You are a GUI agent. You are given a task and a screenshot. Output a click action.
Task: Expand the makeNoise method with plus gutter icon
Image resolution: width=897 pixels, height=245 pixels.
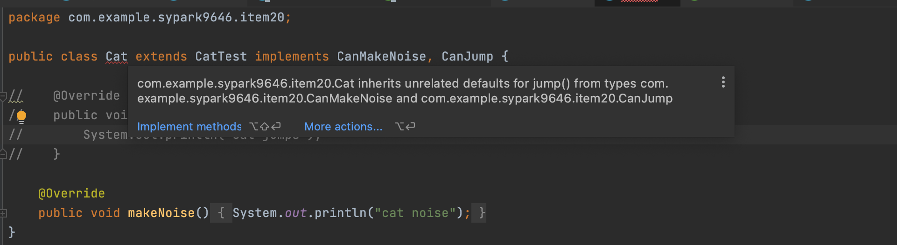pos(3,213)
